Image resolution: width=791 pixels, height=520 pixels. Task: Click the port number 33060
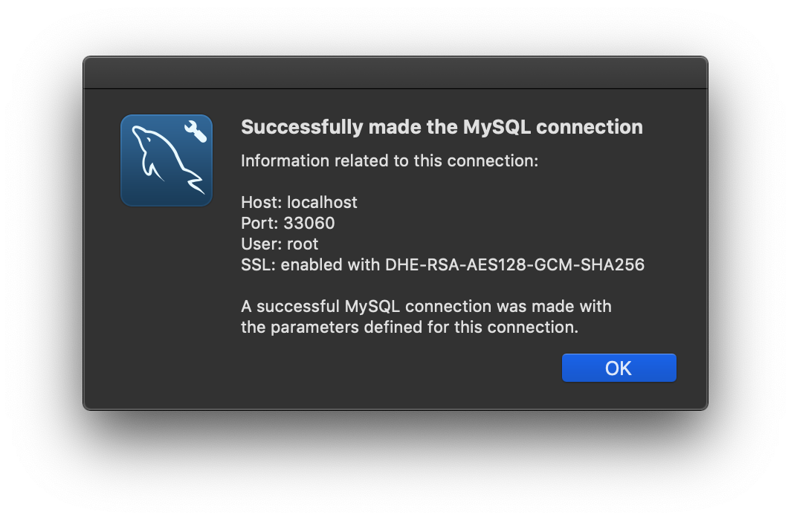click(309, 223)
